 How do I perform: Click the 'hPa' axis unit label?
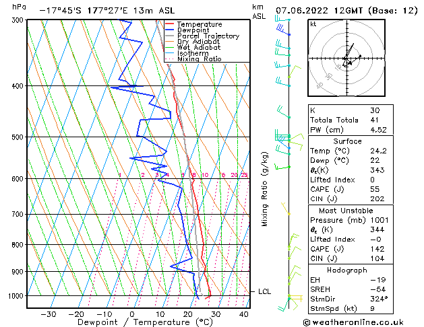(x=19, y=7)
